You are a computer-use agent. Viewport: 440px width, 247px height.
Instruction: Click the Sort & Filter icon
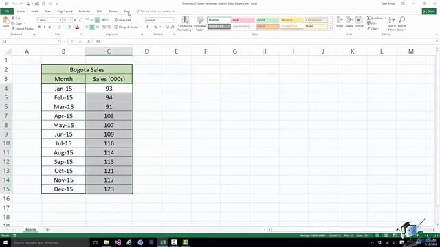(x=392, y=20)
